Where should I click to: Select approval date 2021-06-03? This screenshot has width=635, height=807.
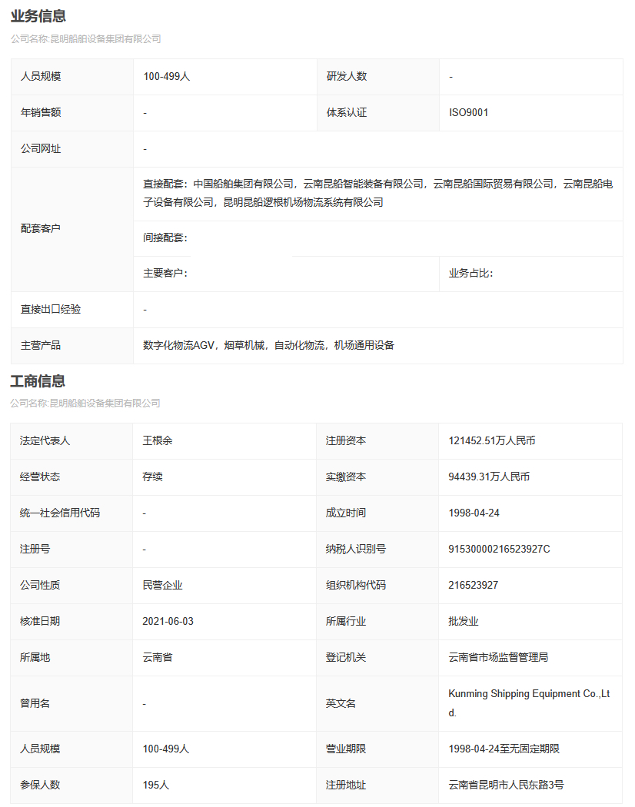coord(168,621)
